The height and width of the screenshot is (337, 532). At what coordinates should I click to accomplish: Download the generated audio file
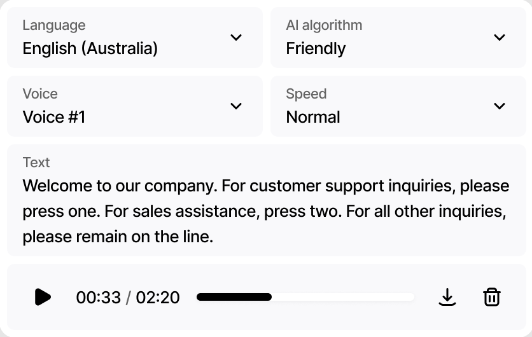click(x=447, y=297)
